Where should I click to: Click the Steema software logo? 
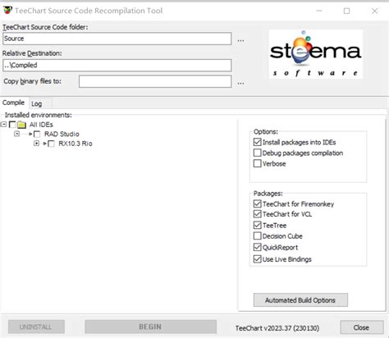(316, 54)
